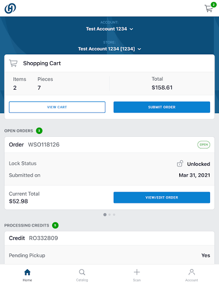
Task: Expand the Store selector chevron
Action: (139, 49)
